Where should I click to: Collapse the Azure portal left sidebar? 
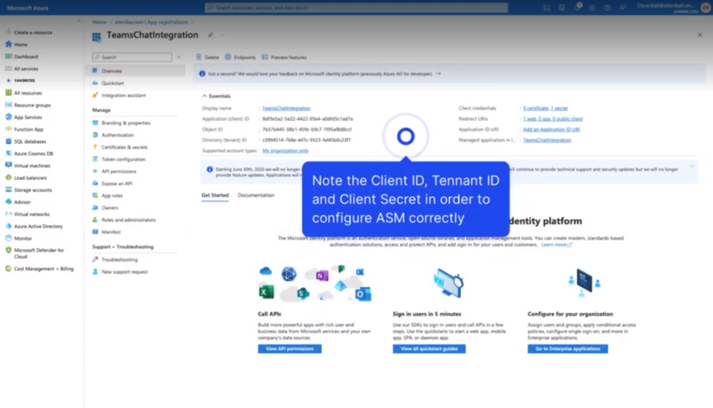coord(79,21)
